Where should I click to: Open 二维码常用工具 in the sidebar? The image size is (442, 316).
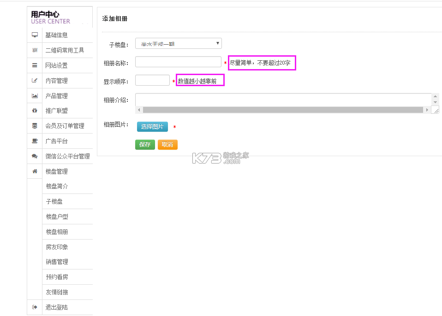click(x=65, y=50)
